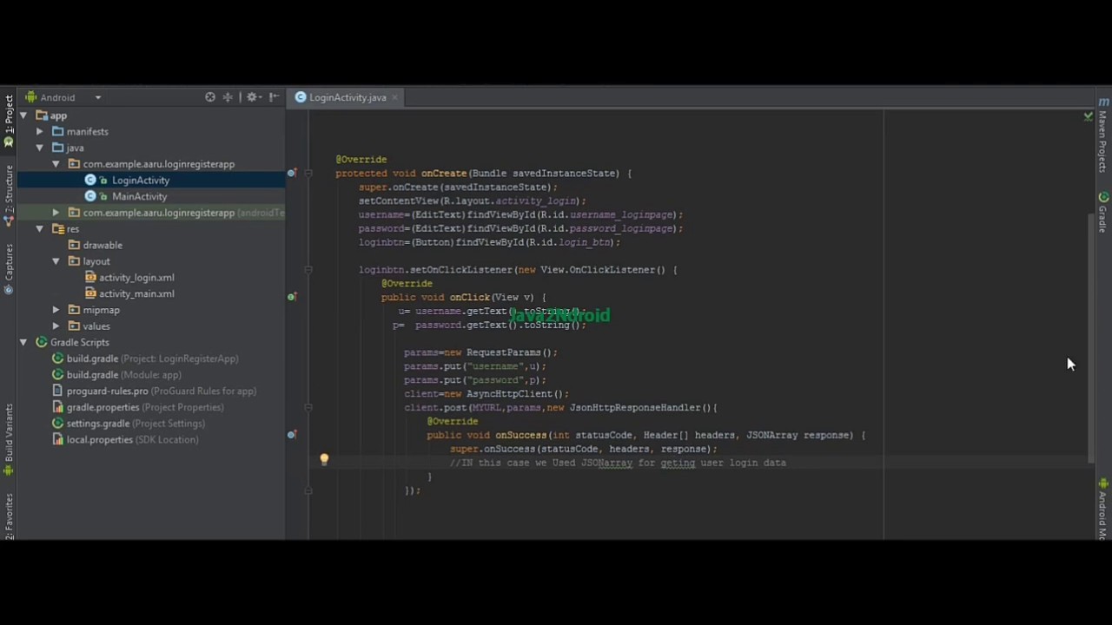Viewport: 1112px width, 625px height.
Task: Expand the mipmap folder
Action: point(56,310)
